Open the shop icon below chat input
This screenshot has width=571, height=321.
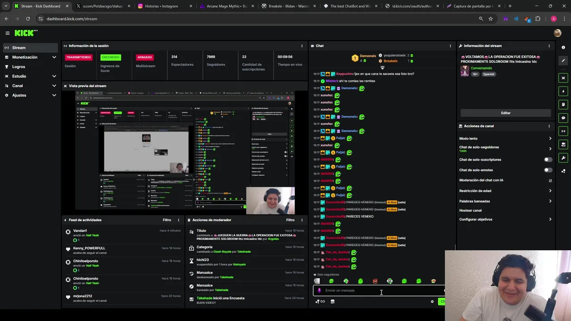coord(332,302)
